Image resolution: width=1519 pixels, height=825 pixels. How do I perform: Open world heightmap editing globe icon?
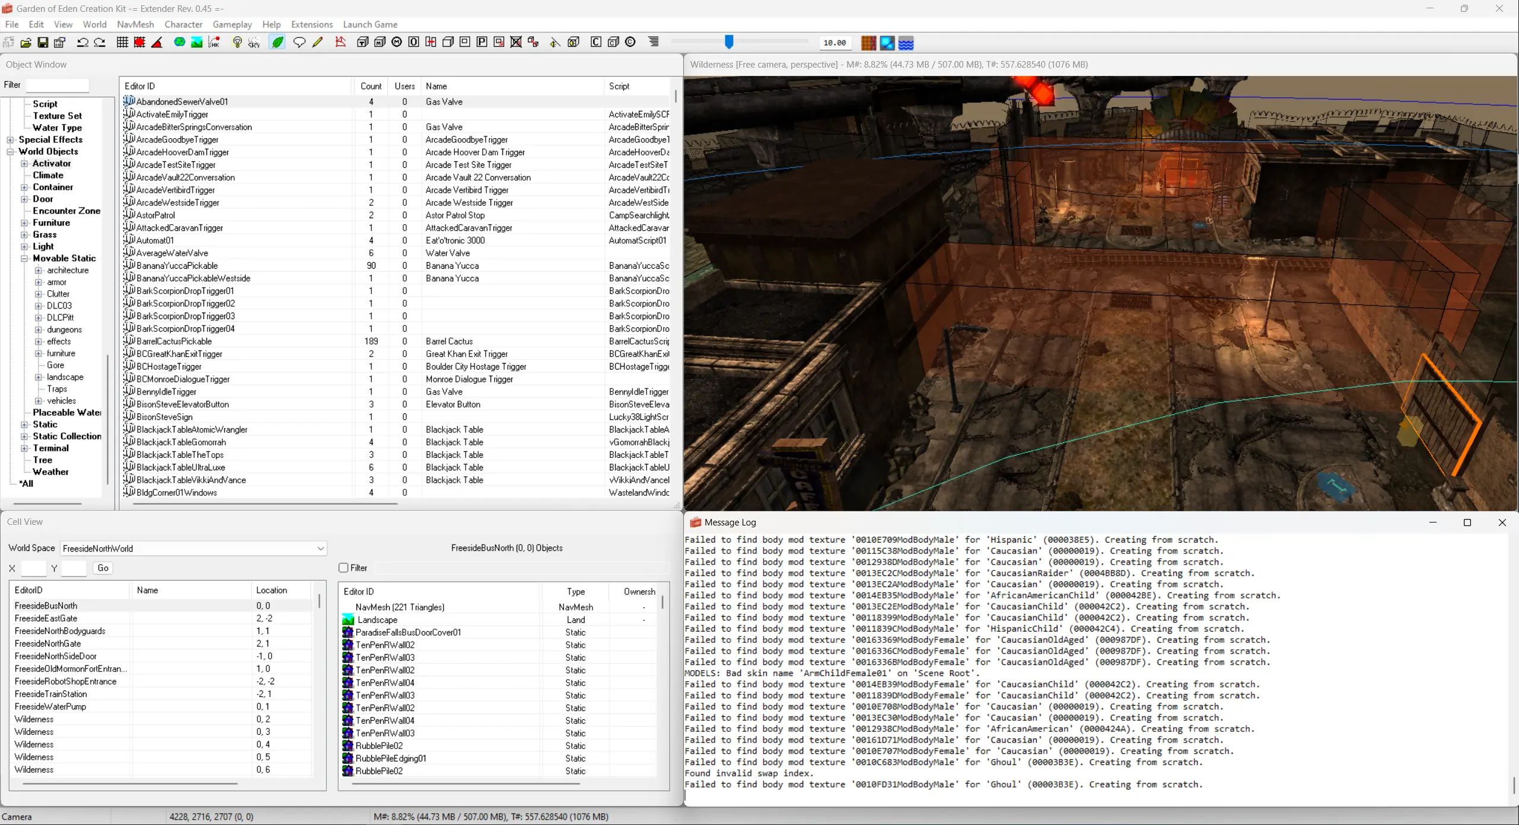pos(179,43)
